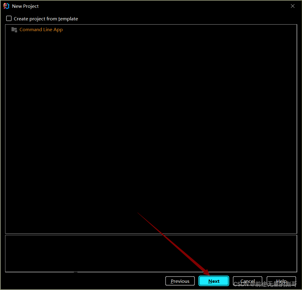Viewport: 302px width, 290px height.
Task: Go back with the Previous button
Action: coord(180,281)
